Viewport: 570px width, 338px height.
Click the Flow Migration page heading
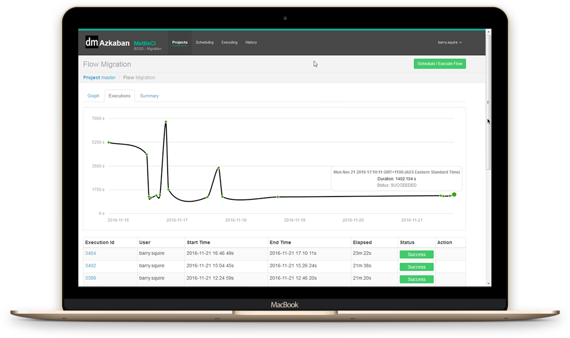pos(107,64)
